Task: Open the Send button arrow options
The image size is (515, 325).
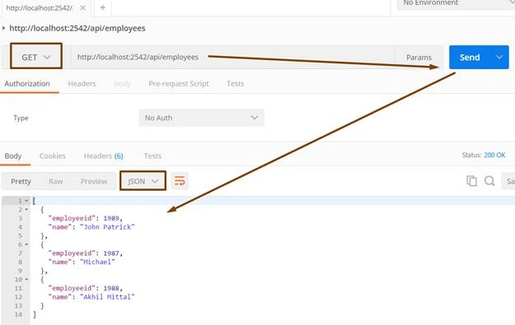Action: point(499,57)
